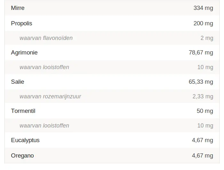Click 'waarvan looistoffen' under Agrimonie
The height and width of the screenshot is (170, 224).
[44, 67]
